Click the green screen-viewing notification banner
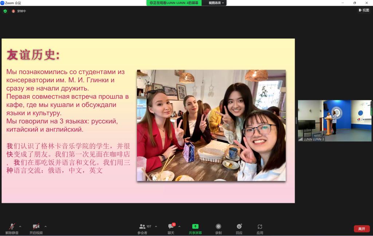This screenshot has width=373, height=236. pos(174,3)
